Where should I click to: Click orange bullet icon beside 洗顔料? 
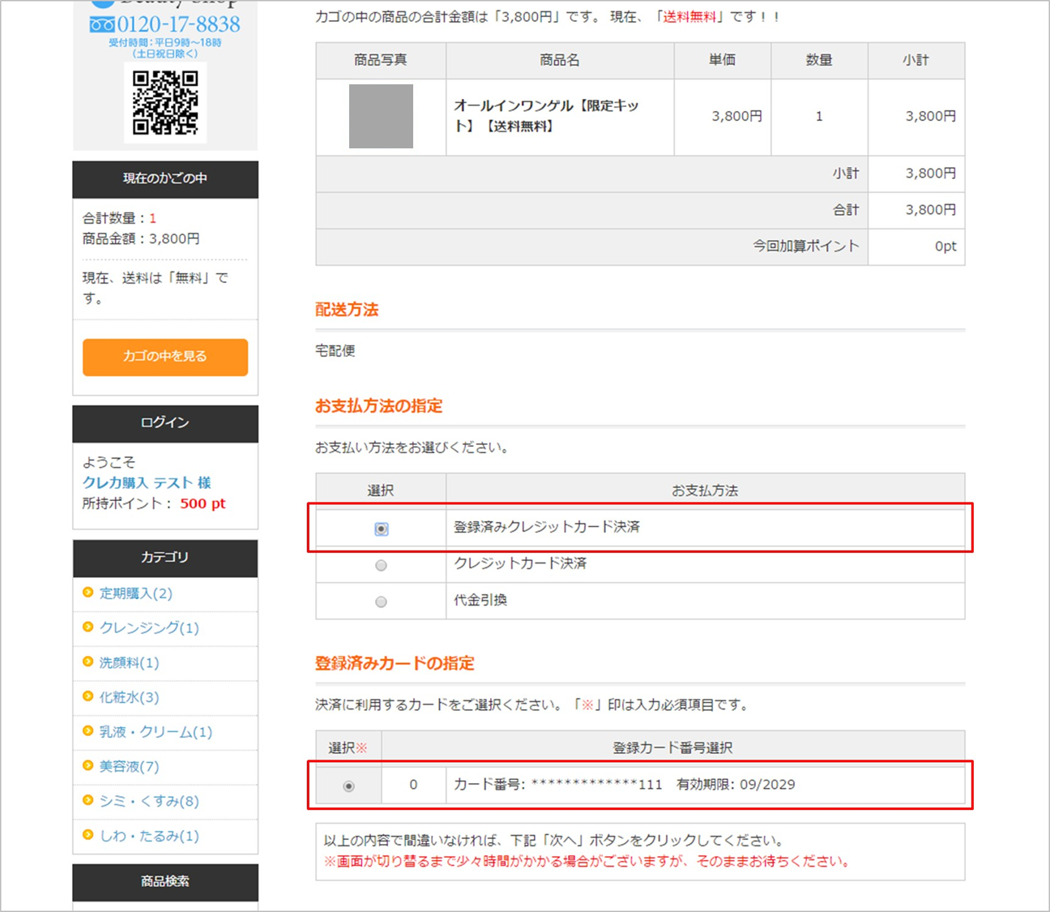coord(88,662)
